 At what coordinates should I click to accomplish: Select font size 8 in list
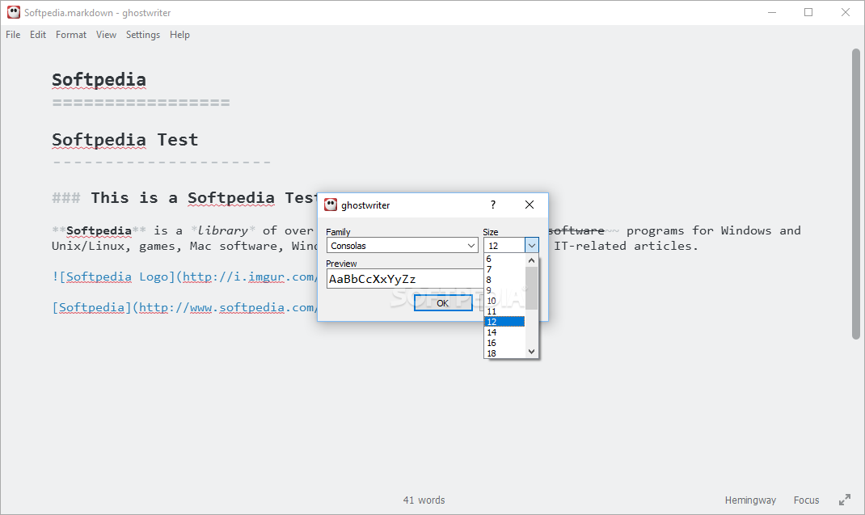(x=504, y=280)
